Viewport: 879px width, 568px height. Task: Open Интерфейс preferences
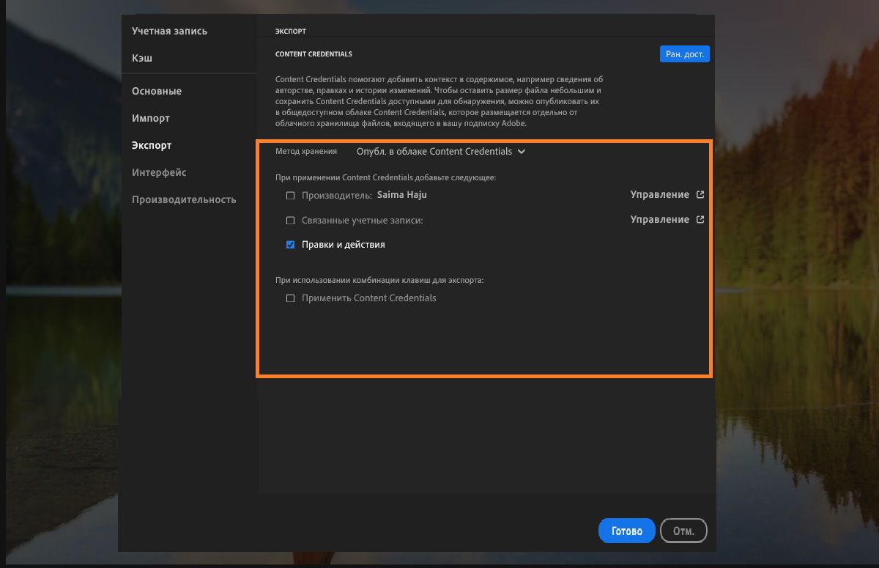(x=159, y=172)
